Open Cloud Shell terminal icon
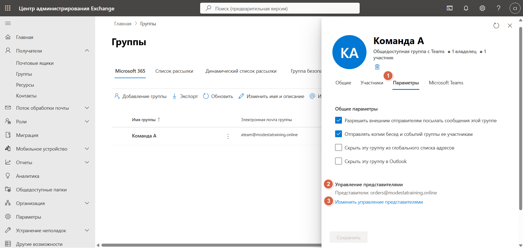 [x=450, y=8]
